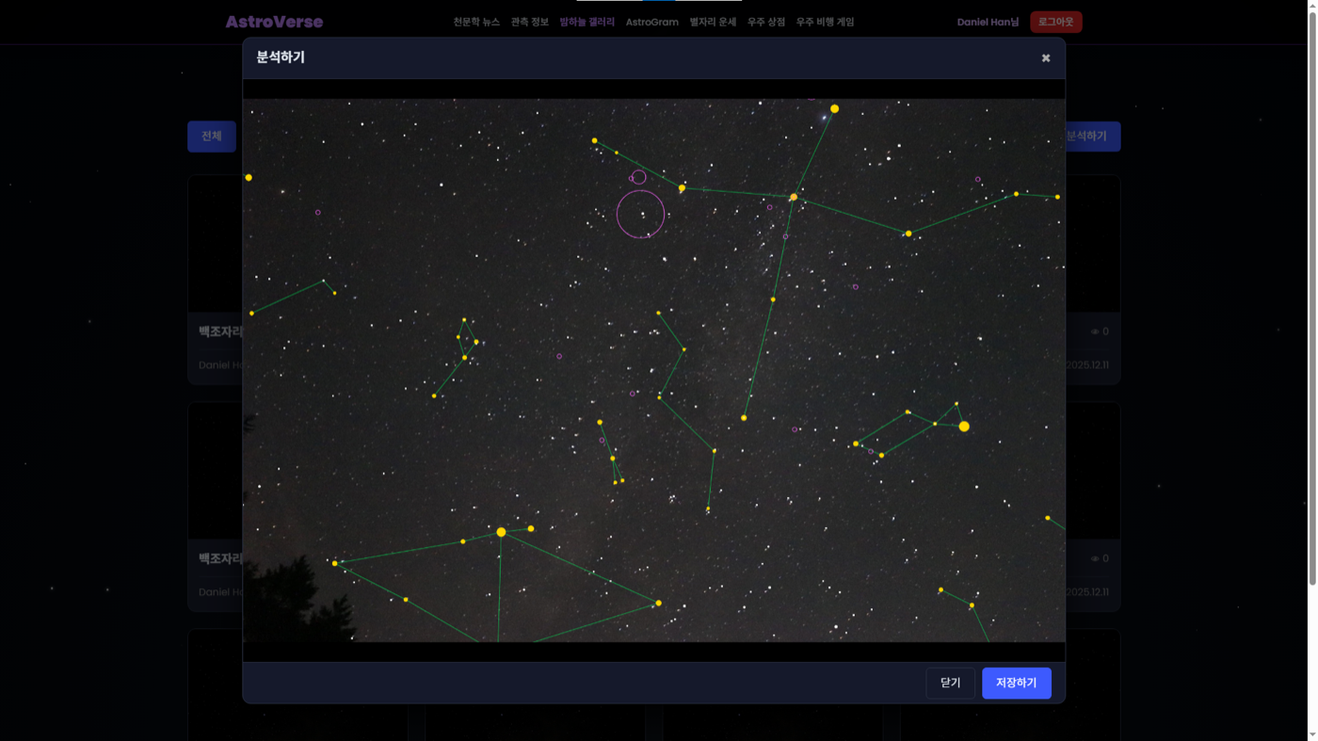Image resolution: width=1318 pixels, height=741 pixels.
Task: Navigate to 별자리 운세
Action: (713, 22)
